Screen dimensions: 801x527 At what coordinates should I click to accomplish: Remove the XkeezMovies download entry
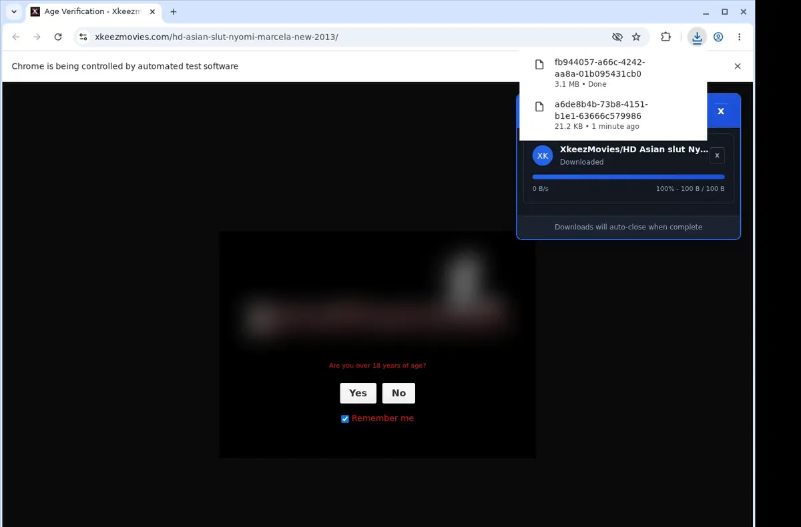(717, 155)
